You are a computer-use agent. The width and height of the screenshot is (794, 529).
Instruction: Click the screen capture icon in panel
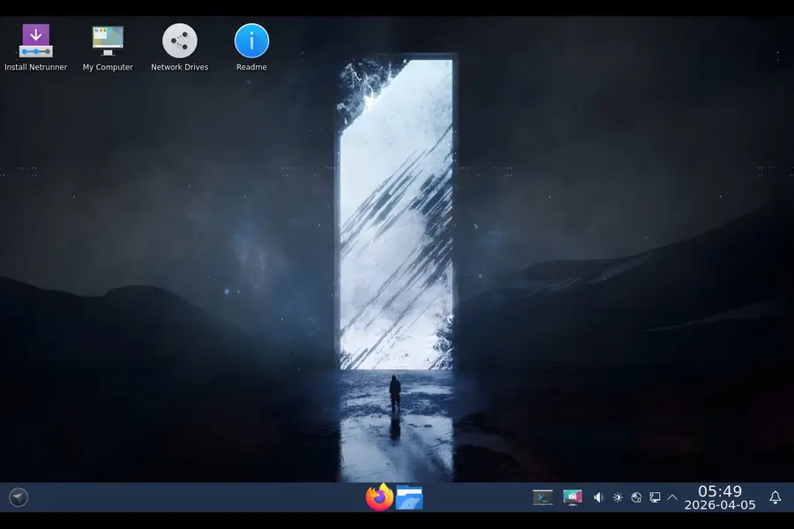click(573, 497)
